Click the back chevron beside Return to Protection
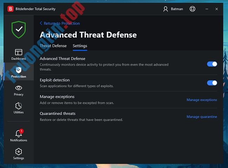Image resolution: width=228 pixels, height=168 pixels. [41, 23]
